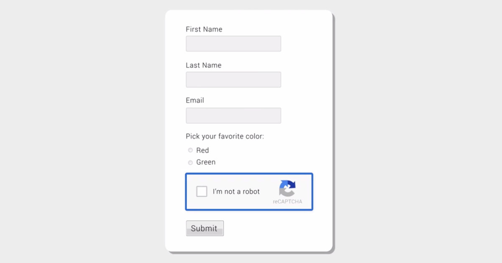The height and width of the screenshot is (263, 502).
Task: Select the Green radio button
Action: (190, 162)
